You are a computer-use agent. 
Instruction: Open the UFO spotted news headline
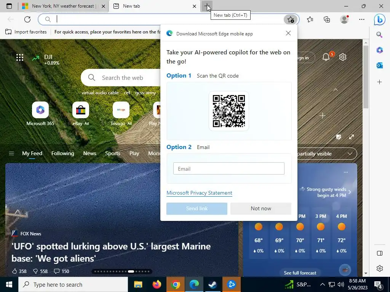(111, 252)
